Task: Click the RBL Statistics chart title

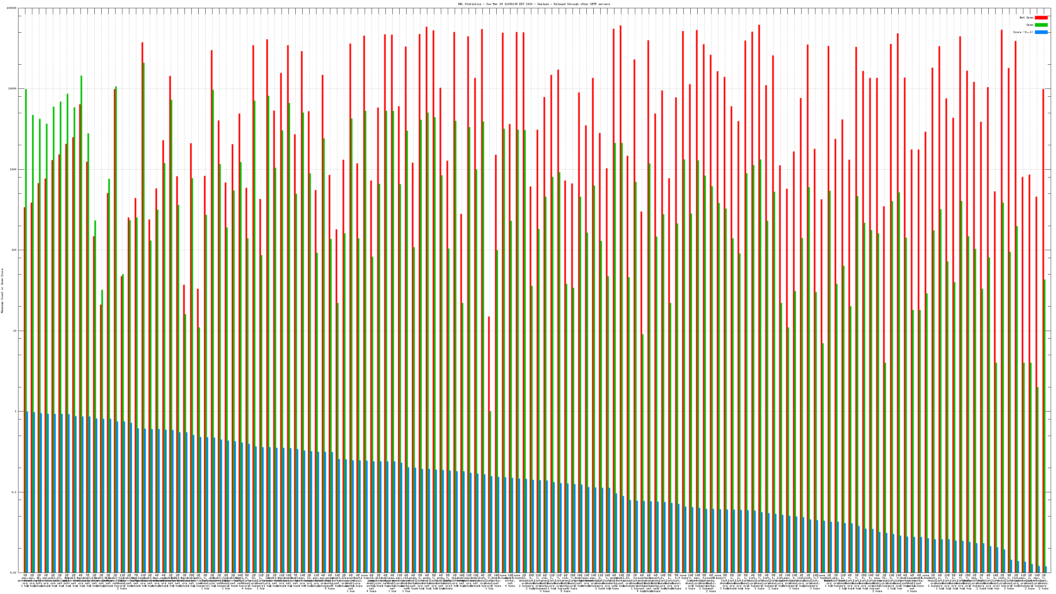Action: (534, 4)
